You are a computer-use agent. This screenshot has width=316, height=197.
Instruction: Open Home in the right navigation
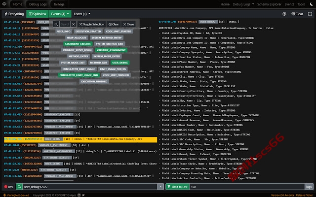pyautogui.click(x=225, y=4)
